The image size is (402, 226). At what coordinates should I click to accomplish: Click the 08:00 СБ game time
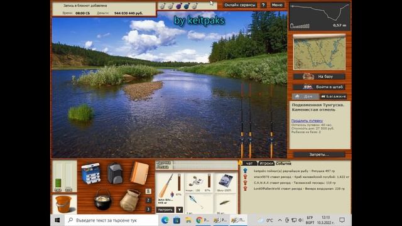click(82, 13)
